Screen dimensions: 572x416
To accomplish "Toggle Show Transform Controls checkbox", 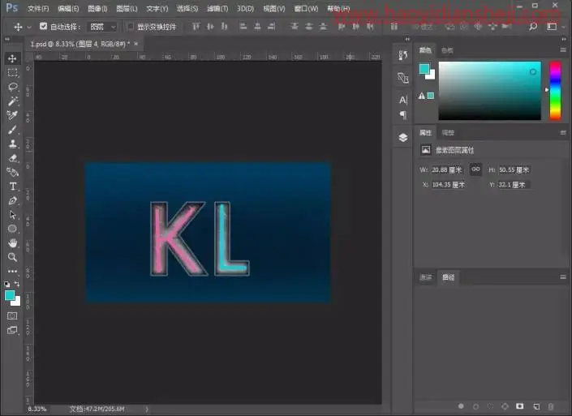I will click(131, 26).
